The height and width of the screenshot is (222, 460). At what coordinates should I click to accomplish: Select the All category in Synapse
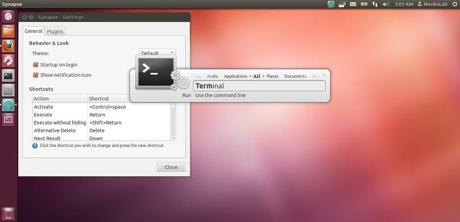coord(257,76)
